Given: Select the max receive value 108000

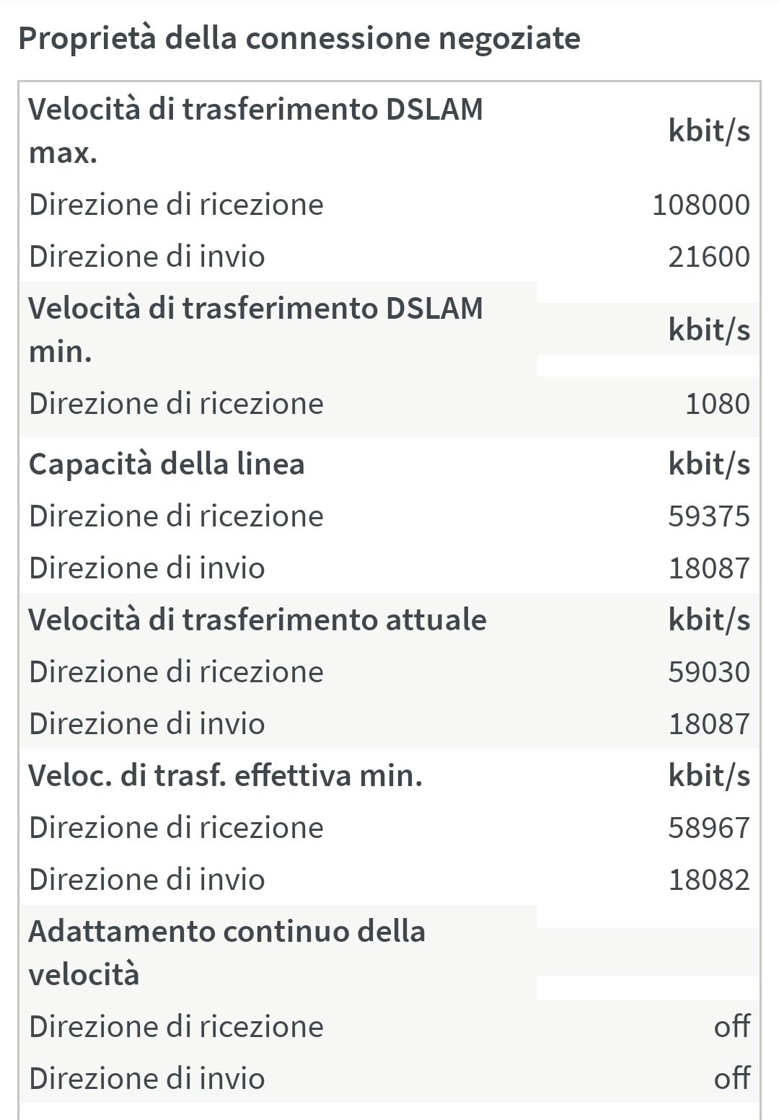Looking at the screenshot, I should coord(701,205).
